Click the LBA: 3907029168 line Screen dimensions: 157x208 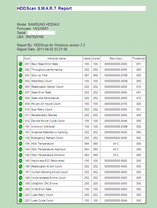click(x=30, y=37)
